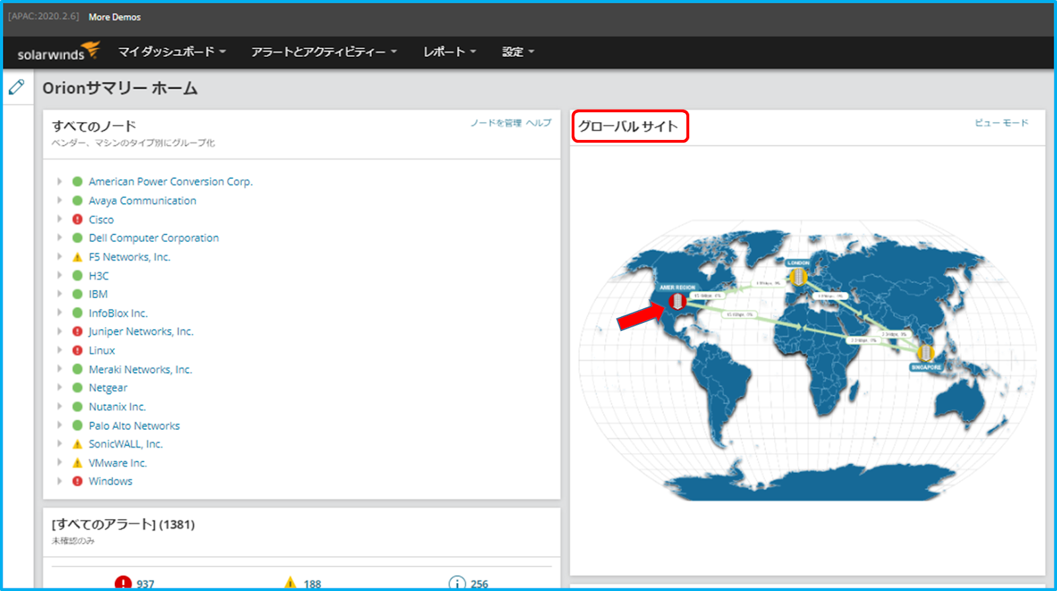
Task: Click the ヘルプ link in nodes panel
Action: 538,123
